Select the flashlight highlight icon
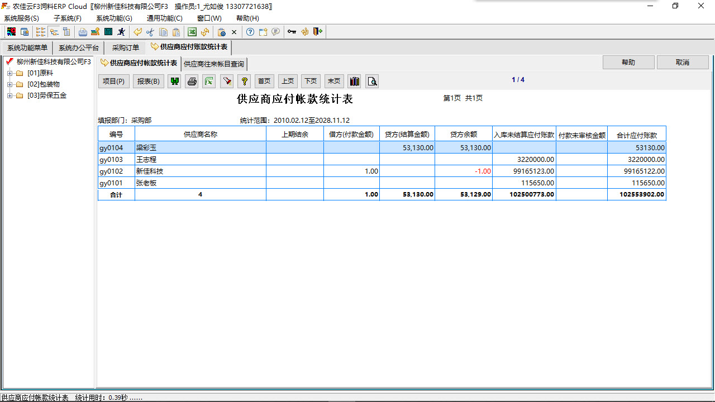 [x=227, y=81]
